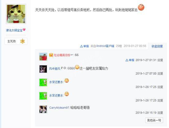
Task: Open CarryMyteam97 user profile
Action: tap(59, 108)
